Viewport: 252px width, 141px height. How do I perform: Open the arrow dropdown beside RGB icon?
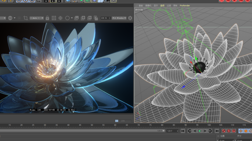tap(15, 18)
